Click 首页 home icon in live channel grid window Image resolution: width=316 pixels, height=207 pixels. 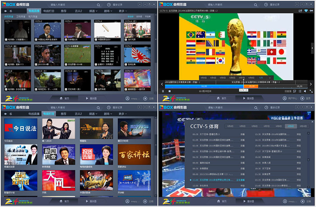[61, 98]
